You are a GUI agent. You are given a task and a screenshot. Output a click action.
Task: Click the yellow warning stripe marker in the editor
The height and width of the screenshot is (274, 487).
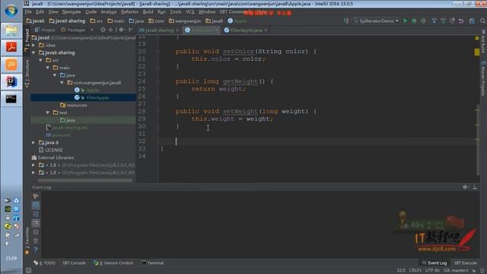[x=477, y=52]
